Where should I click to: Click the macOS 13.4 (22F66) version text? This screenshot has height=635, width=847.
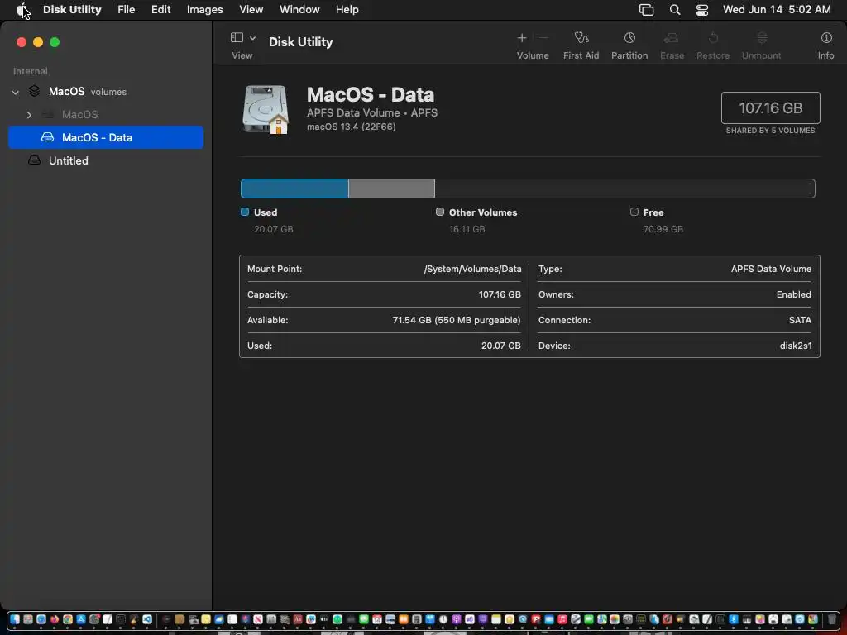(351, 127)
